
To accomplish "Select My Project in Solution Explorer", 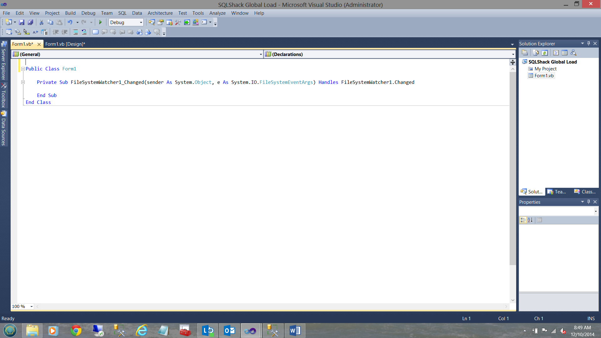I will tap(545, 69).
